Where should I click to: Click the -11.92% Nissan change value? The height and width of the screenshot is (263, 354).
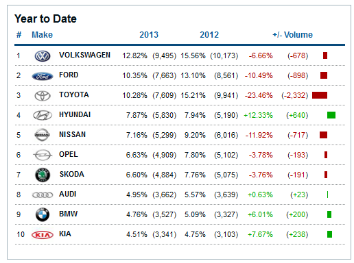(259, 135)
